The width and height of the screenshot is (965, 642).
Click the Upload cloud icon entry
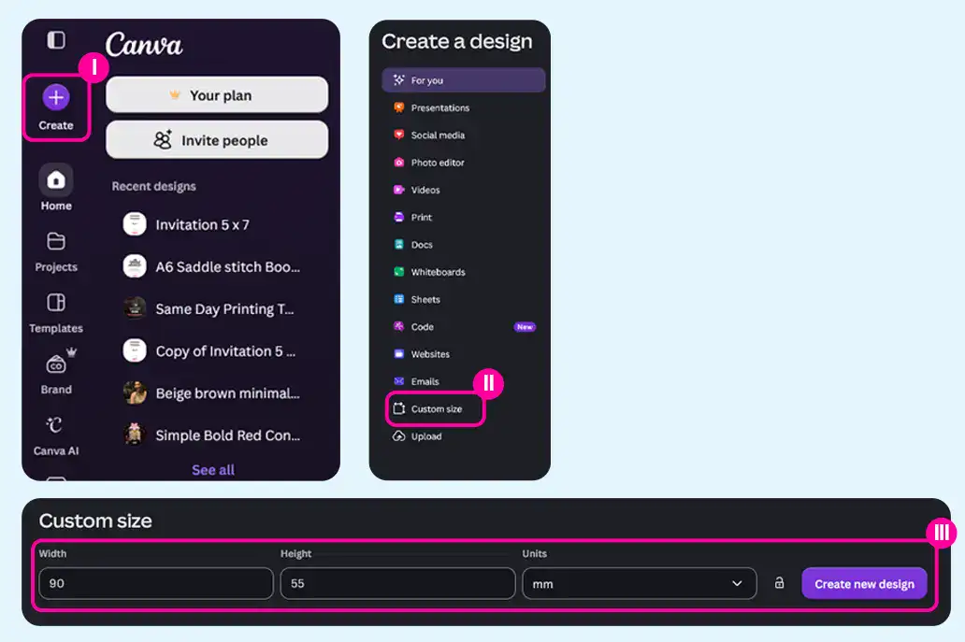coord(398,436)
